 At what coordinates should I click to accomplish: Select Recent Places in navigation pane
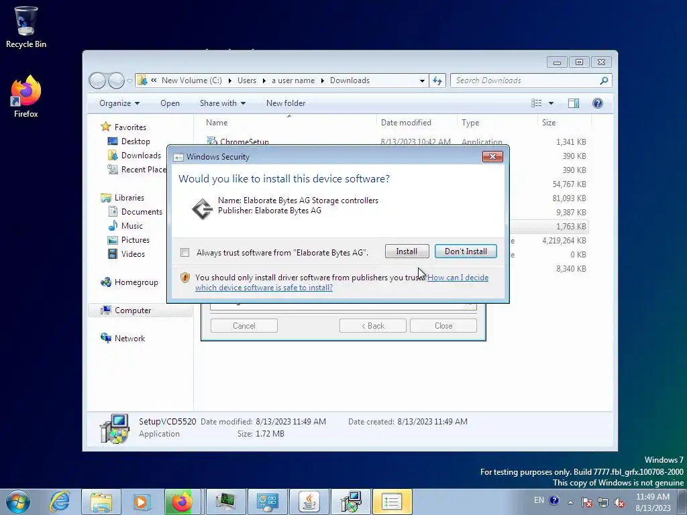[137, 170]
